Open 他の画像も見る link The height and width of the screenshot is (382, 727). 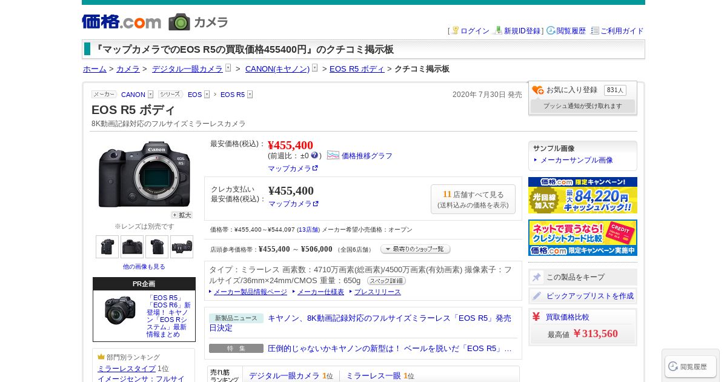(144, 267)
